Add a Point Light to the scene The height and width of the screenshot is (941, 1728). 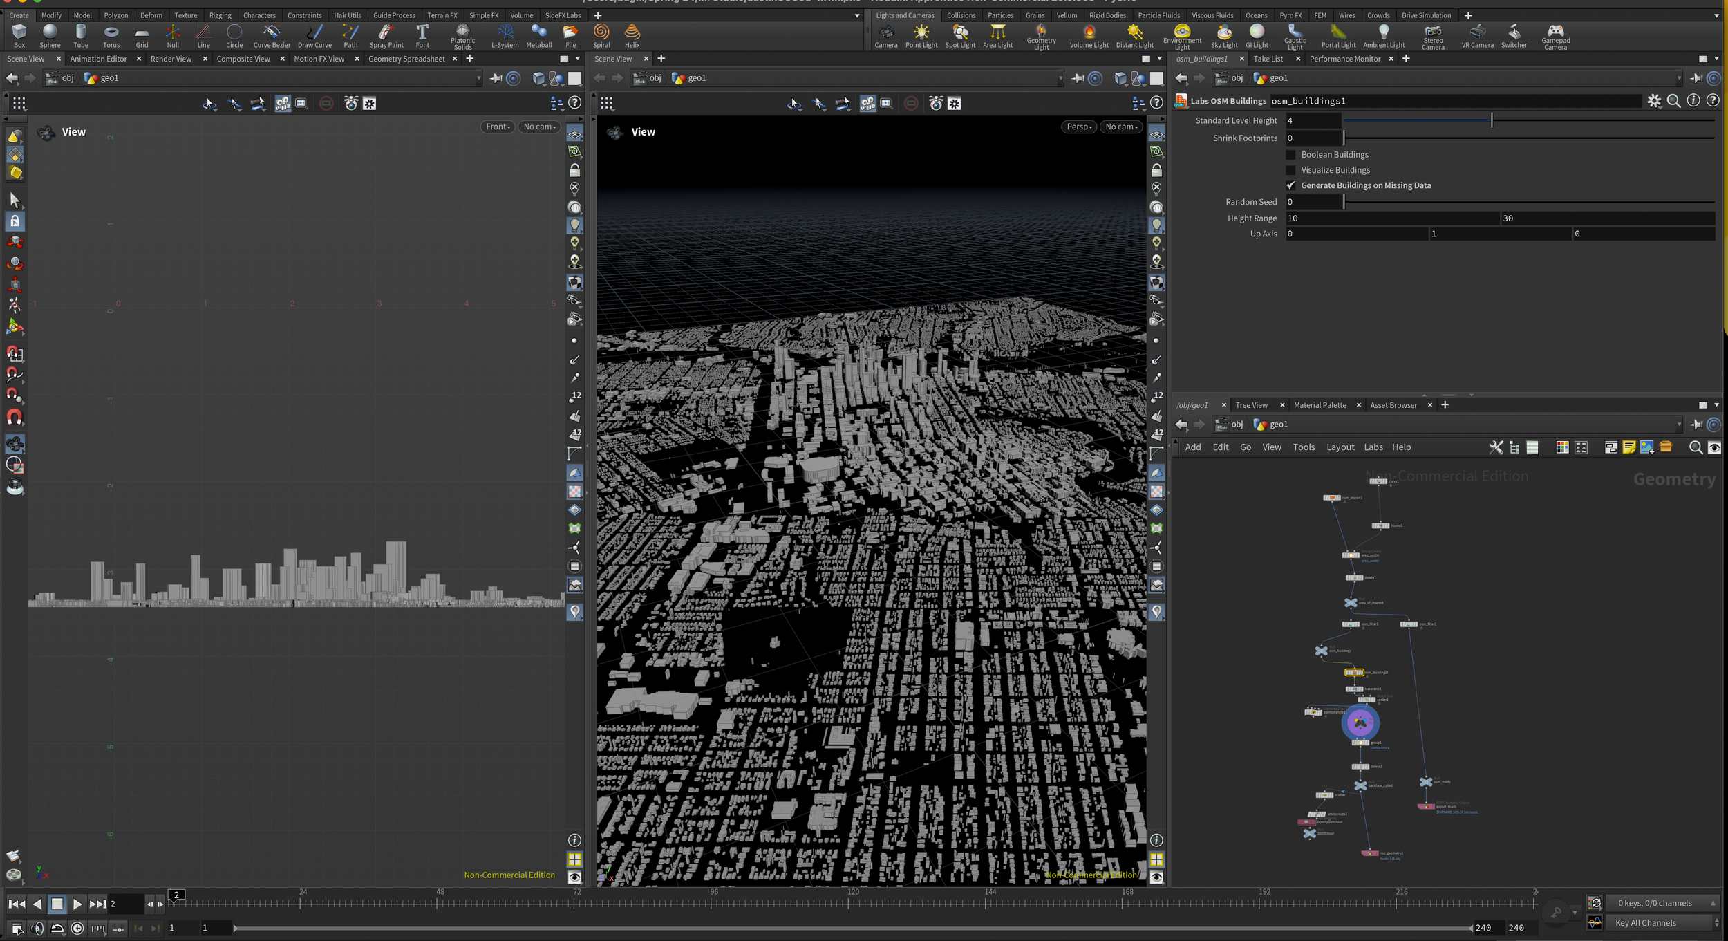[921, 35]
